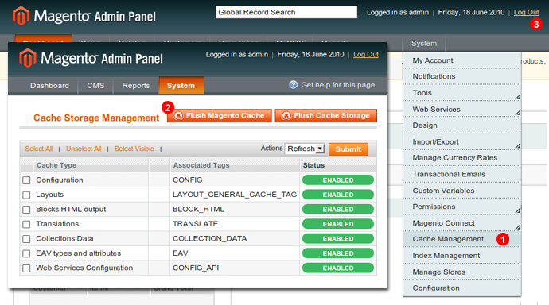Switch to Reports tab in front panel
The height and width of the screenshot is (305, 549).
(136, 86)
